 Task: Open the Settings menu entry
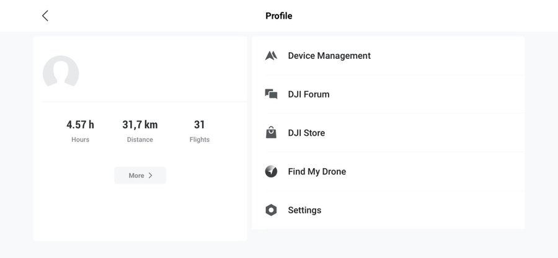coord(304,210)
